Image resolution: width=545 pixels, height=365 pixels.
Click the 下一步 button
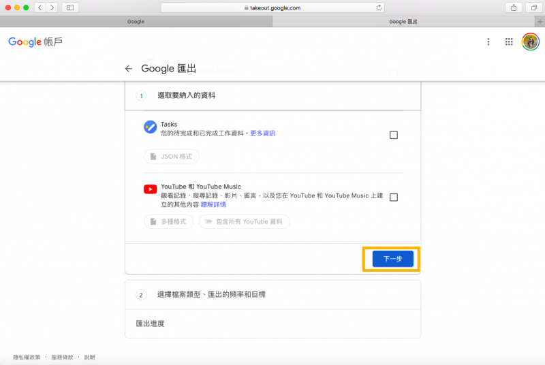(393, 259)
